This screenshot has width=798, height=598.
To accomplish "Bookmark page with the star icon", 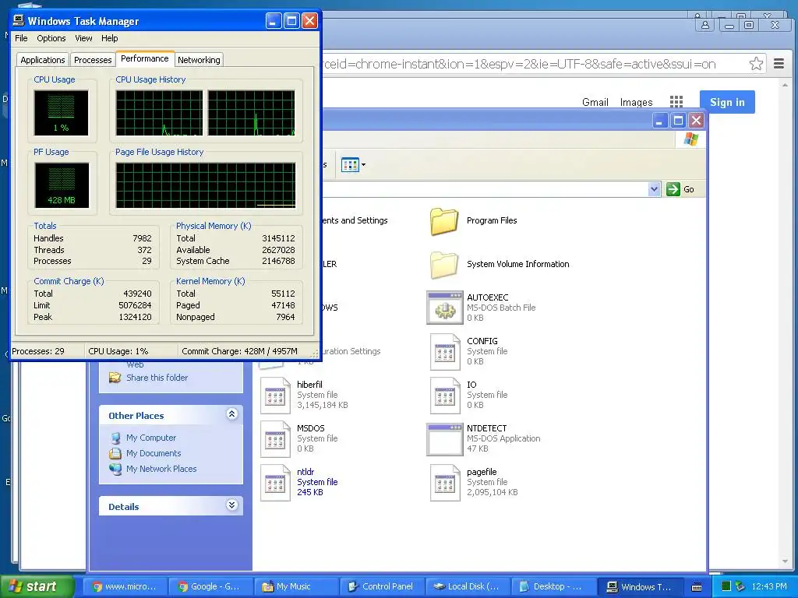I will coord(756,64).
